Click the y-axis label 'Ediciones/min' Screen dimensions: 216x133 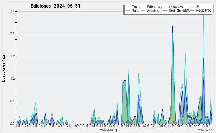[3, 68]
